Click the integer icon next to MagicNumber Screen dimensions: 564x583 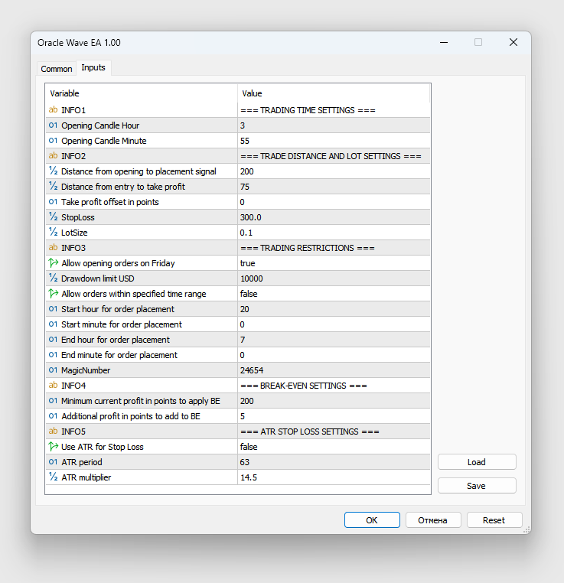pos(54,370)
